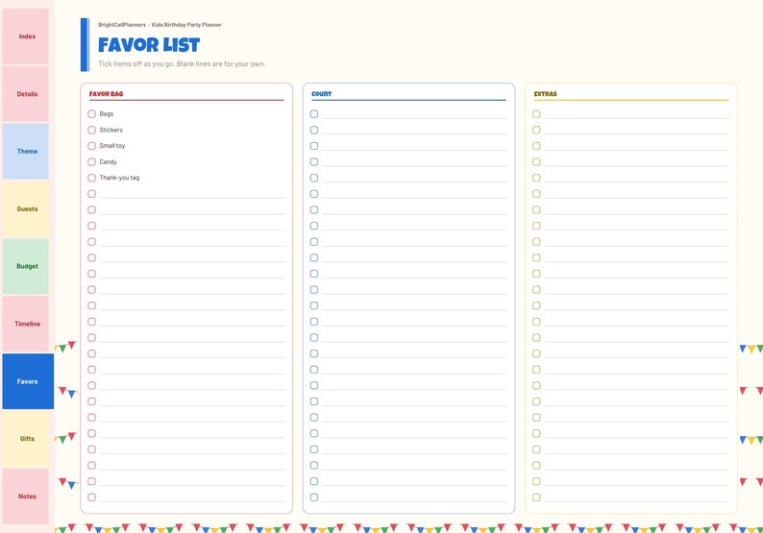763x533 pixels.
Task: Click the FAVOR LIST page title
Action: tap(149, 45)
